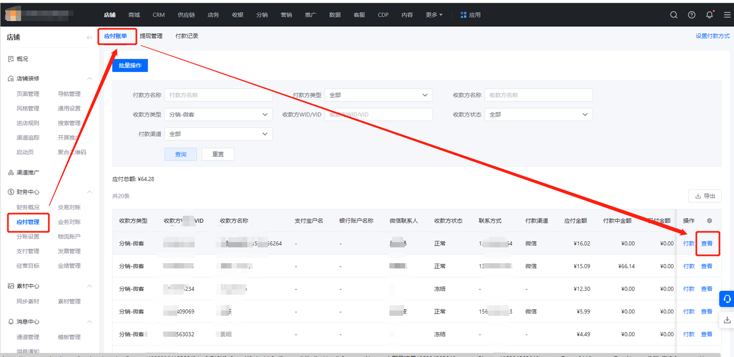Open the 设置付款方式 link

[713, 36]
